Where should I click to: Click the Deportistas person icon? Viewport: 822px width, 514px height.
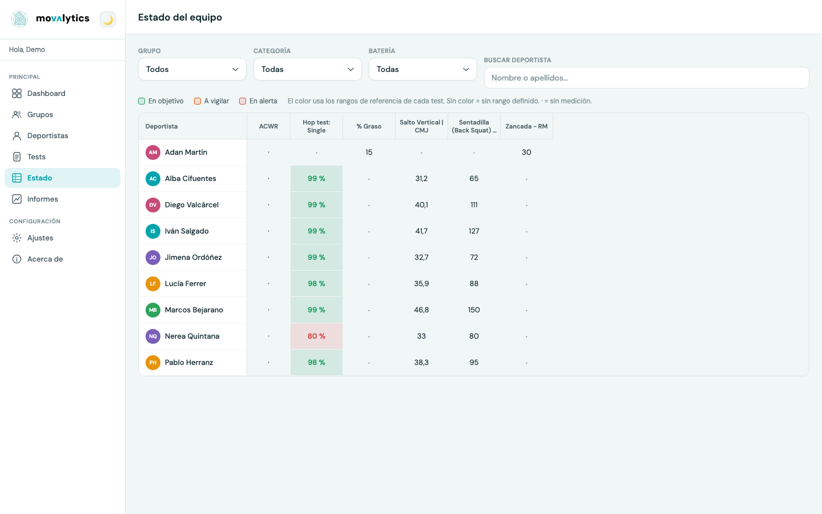click(17, 136)
